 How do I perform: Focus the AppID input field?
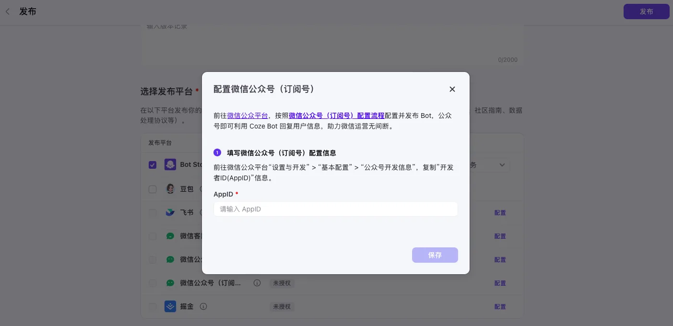336,209
